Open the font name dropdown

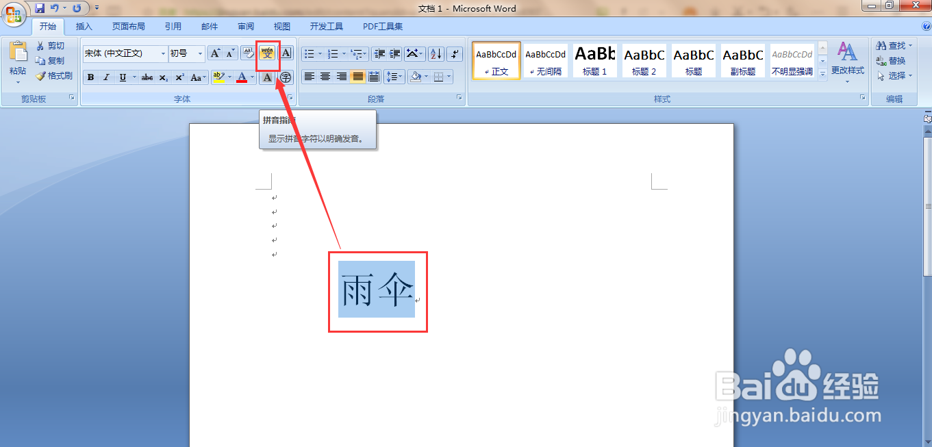tap(163, 53)
